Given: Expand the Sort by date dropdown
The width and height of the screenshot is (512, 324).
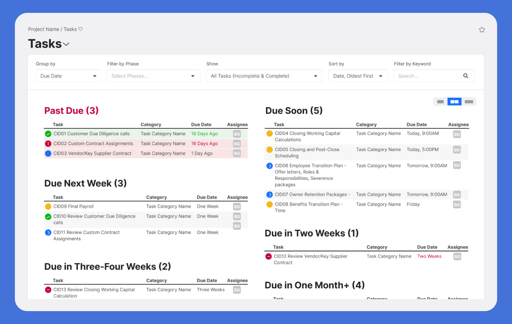Looking at the screenshot, I should point(358,76).
